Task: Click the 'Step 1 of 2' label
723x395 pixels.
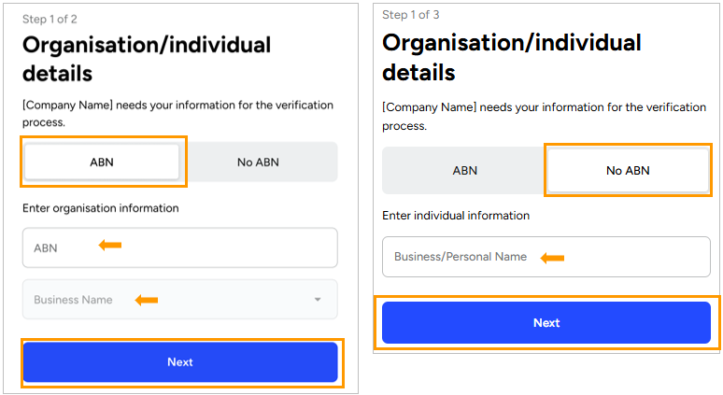Action: (50, 20)
